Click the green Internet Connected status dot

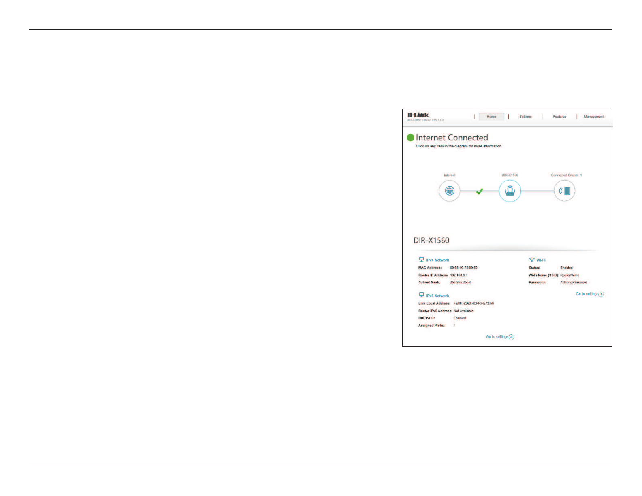(x=411, y=138)
